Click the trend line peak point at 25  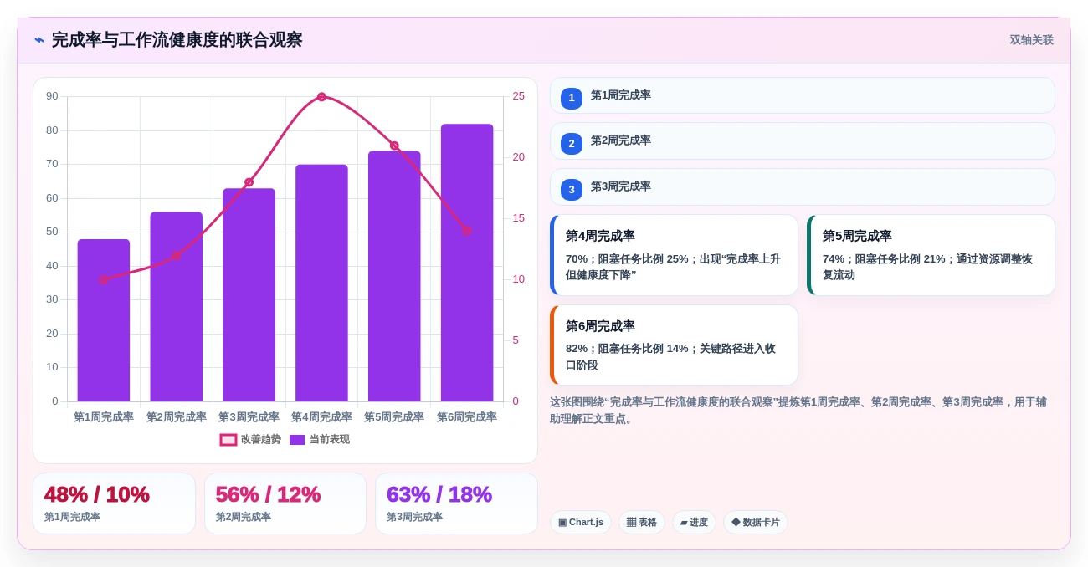point(321,97)
